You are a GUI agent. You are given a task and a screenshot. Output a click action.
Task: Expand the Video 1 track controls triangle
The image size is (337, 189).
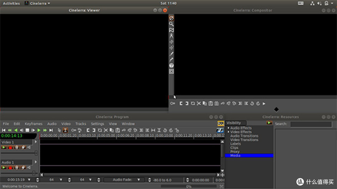pos(36,142)
